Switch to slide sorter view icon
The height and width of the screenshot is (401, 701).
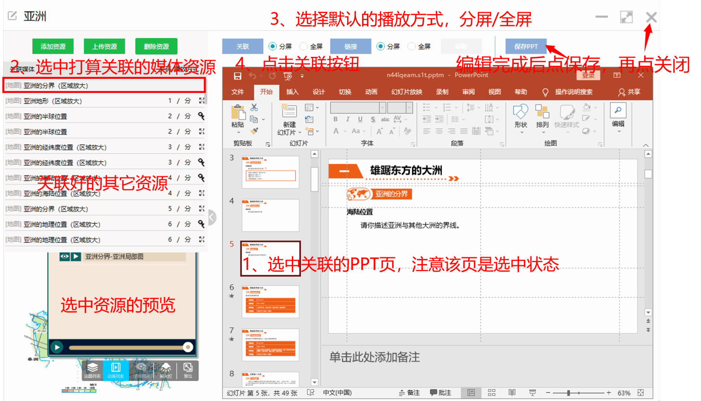[x=492, y=393]
